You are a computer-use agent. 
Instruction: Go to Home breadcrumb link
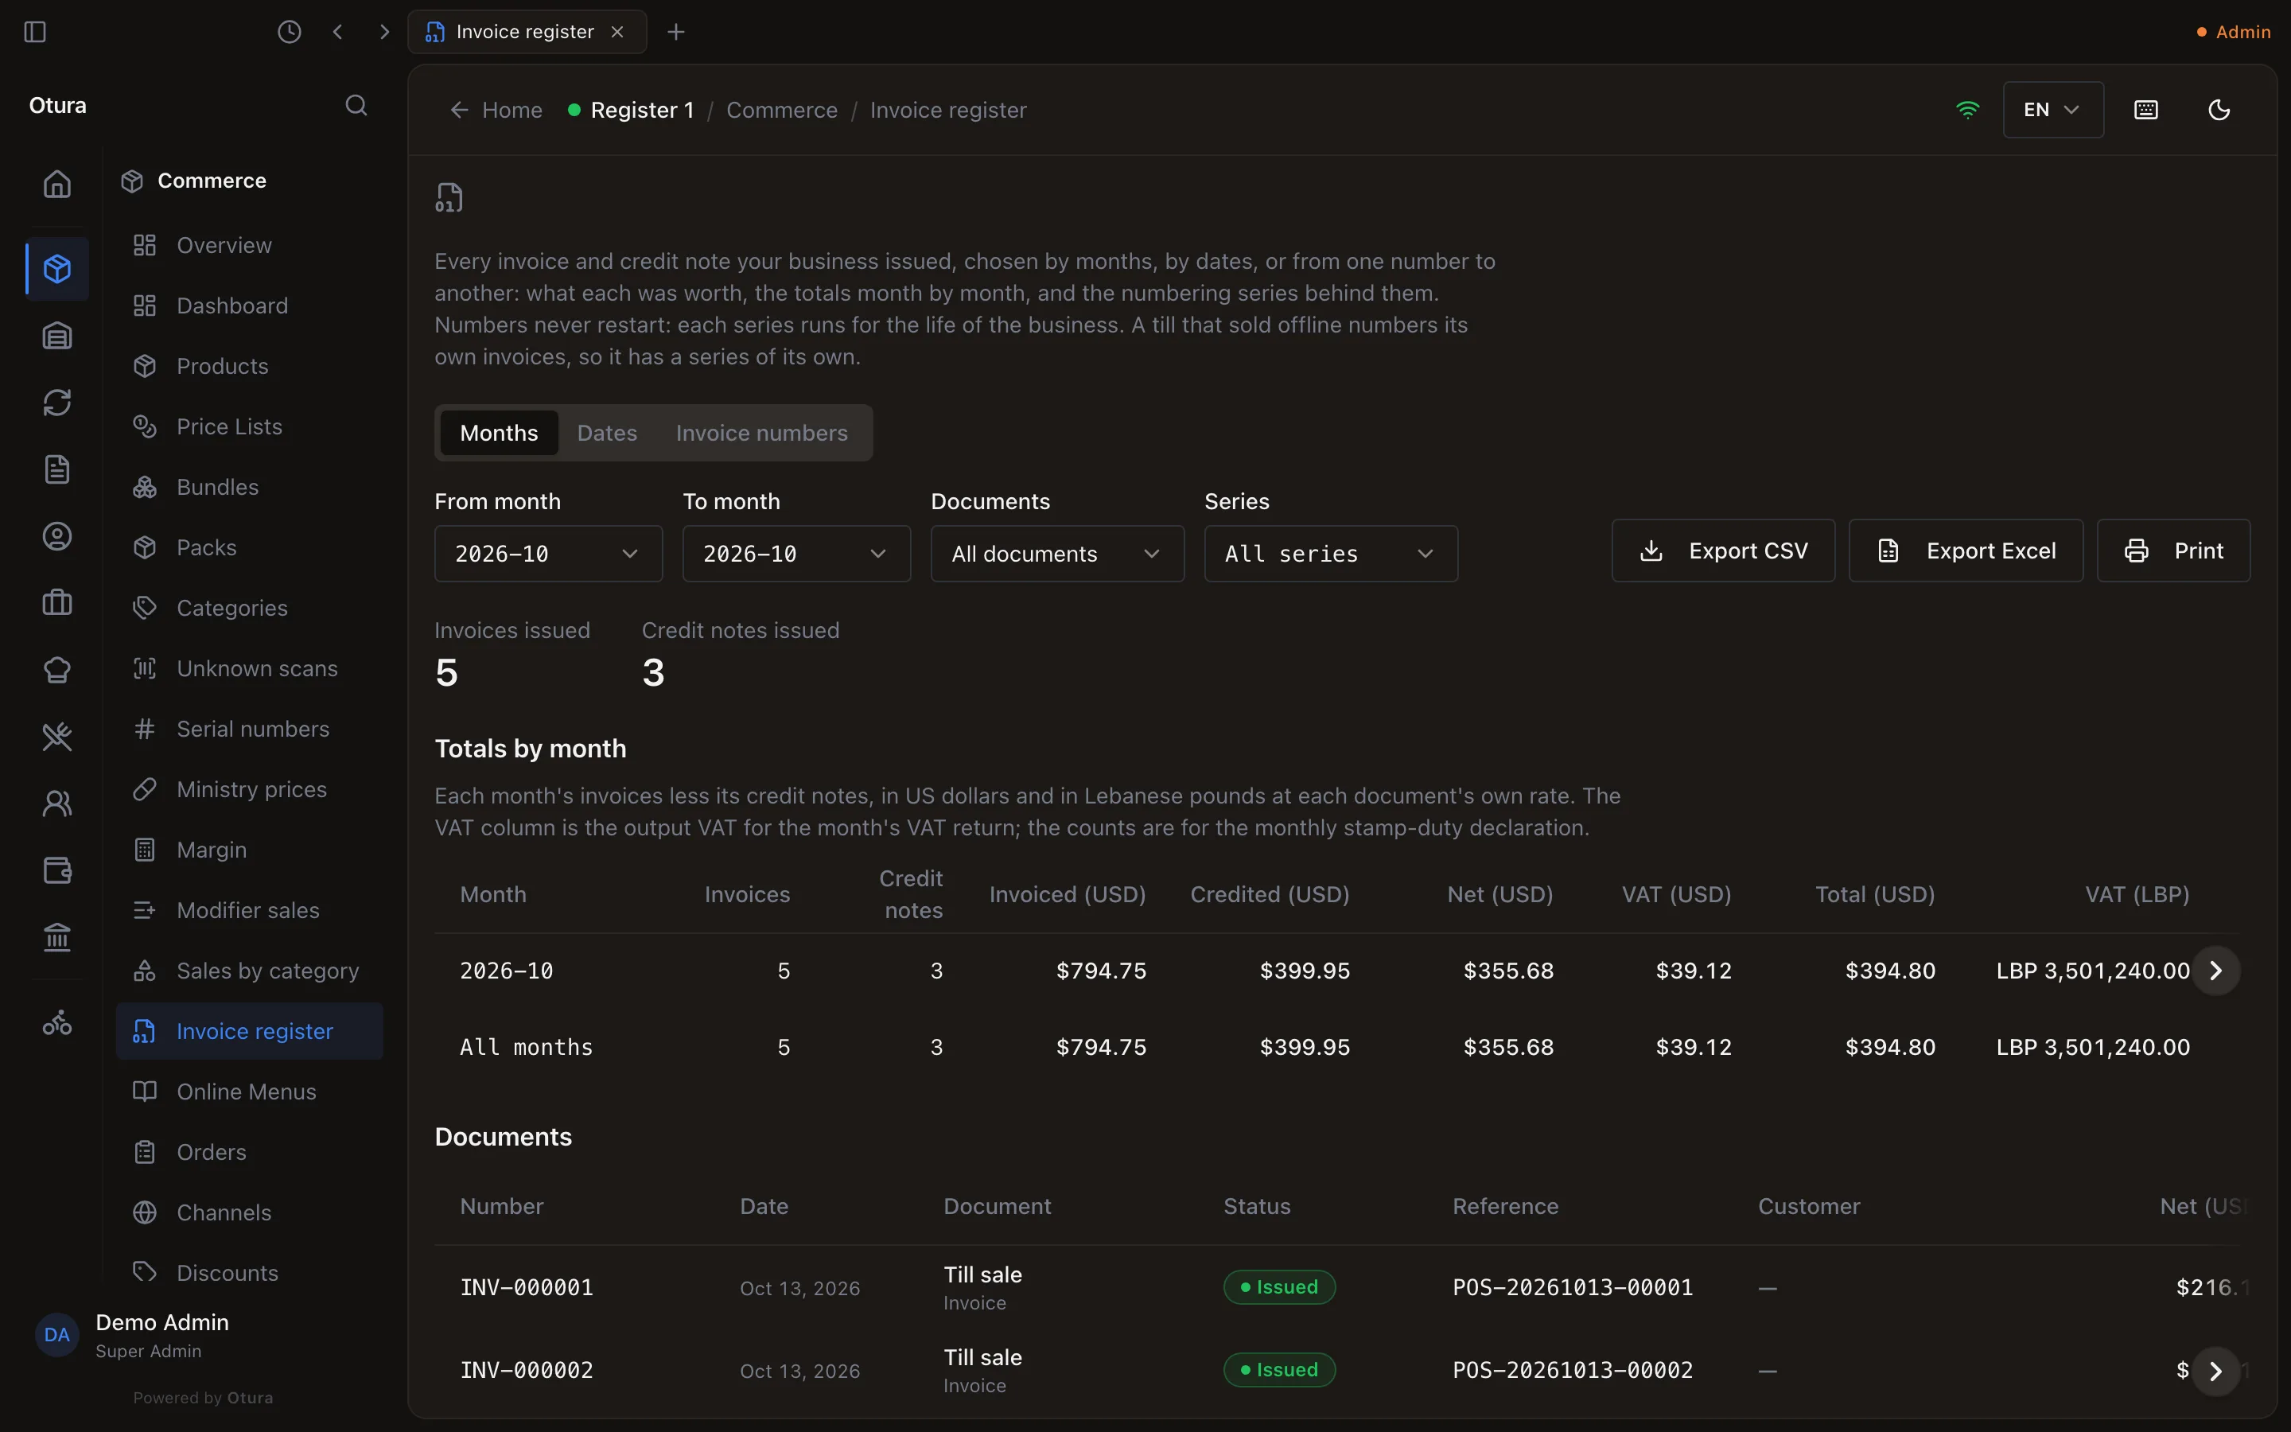496,110
